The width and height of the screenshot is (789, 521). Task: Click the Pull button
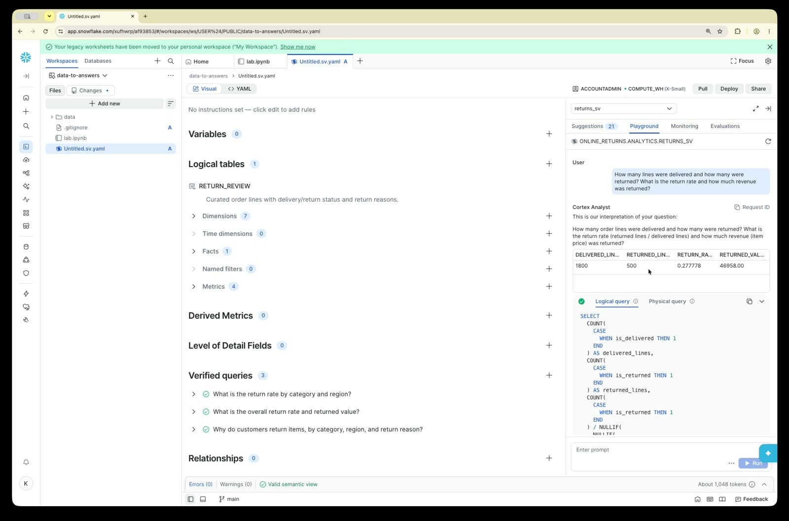click(x=703, y=89)
